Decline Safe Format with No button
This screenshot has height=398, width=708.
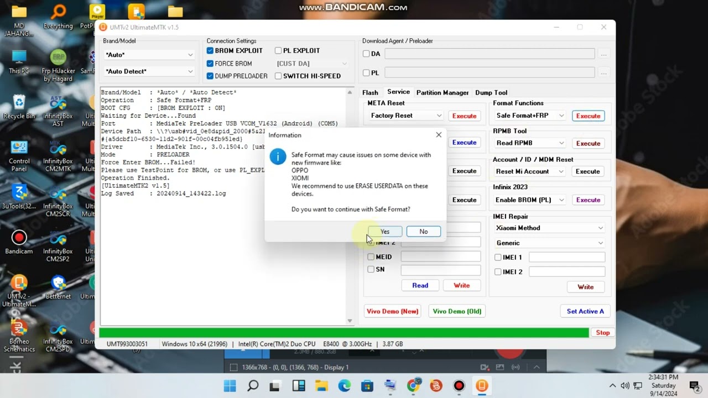(424, 232)
